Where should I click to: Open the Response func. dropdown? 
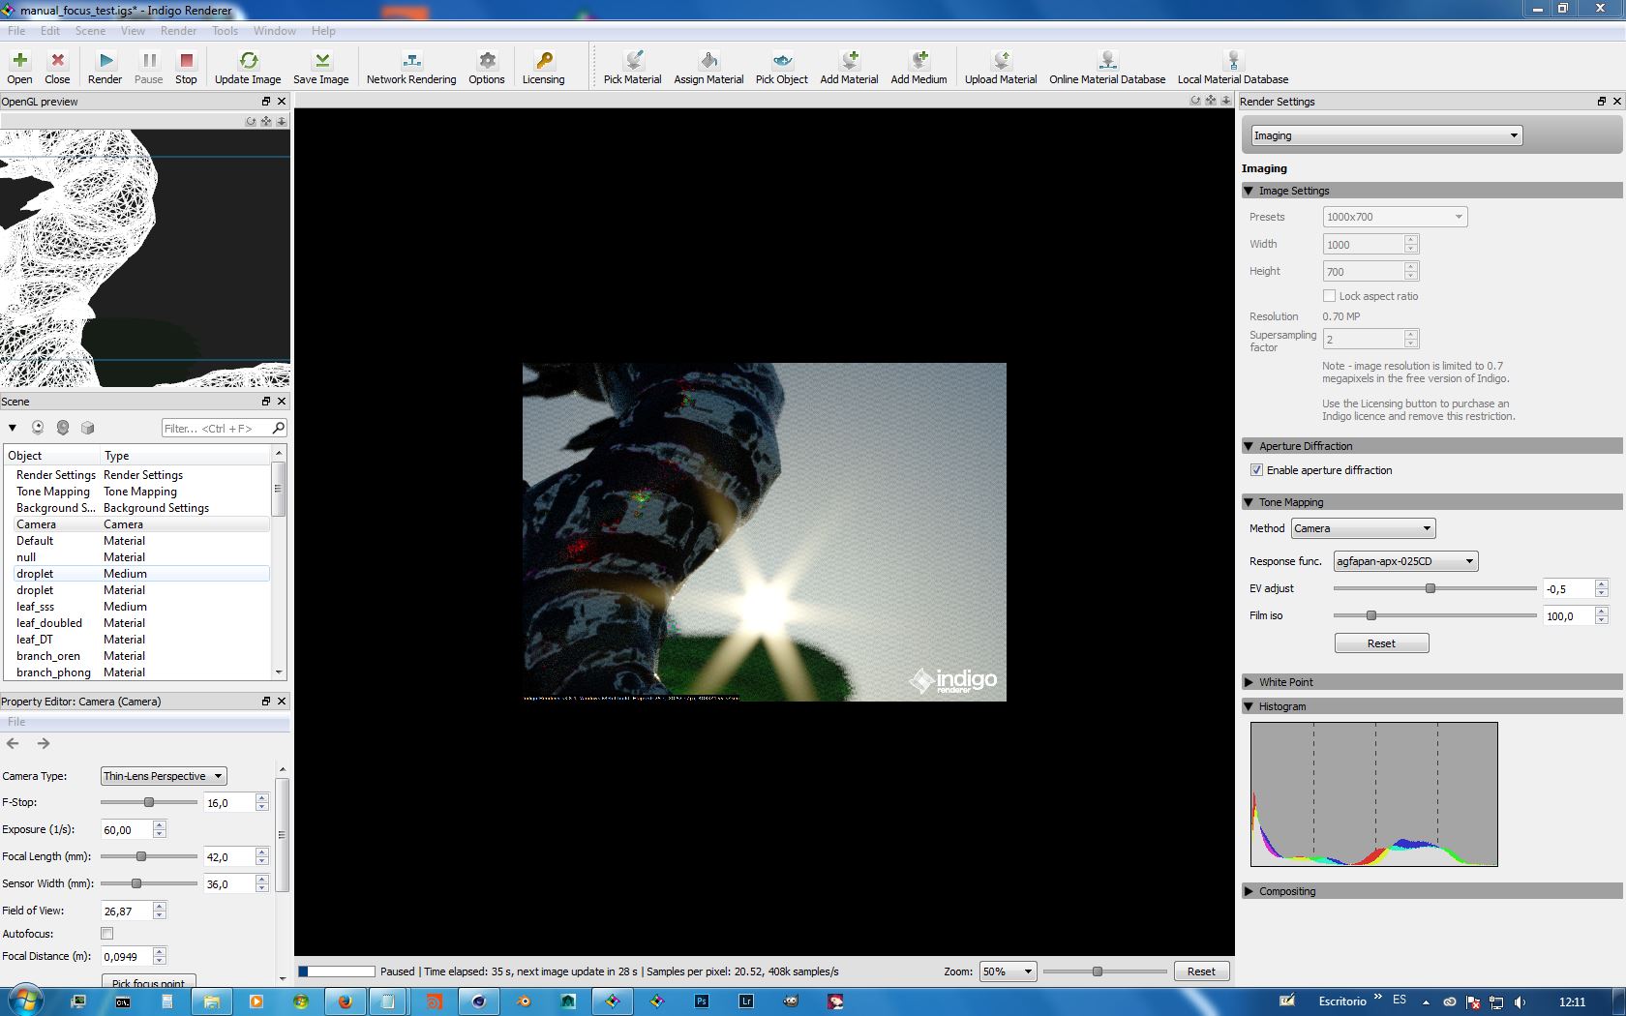(1404, 561)
